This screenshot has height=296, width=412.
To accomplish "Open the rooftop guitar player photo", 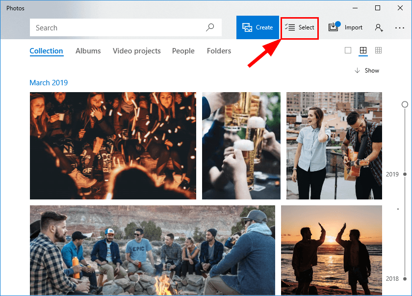I will [334, 146].
